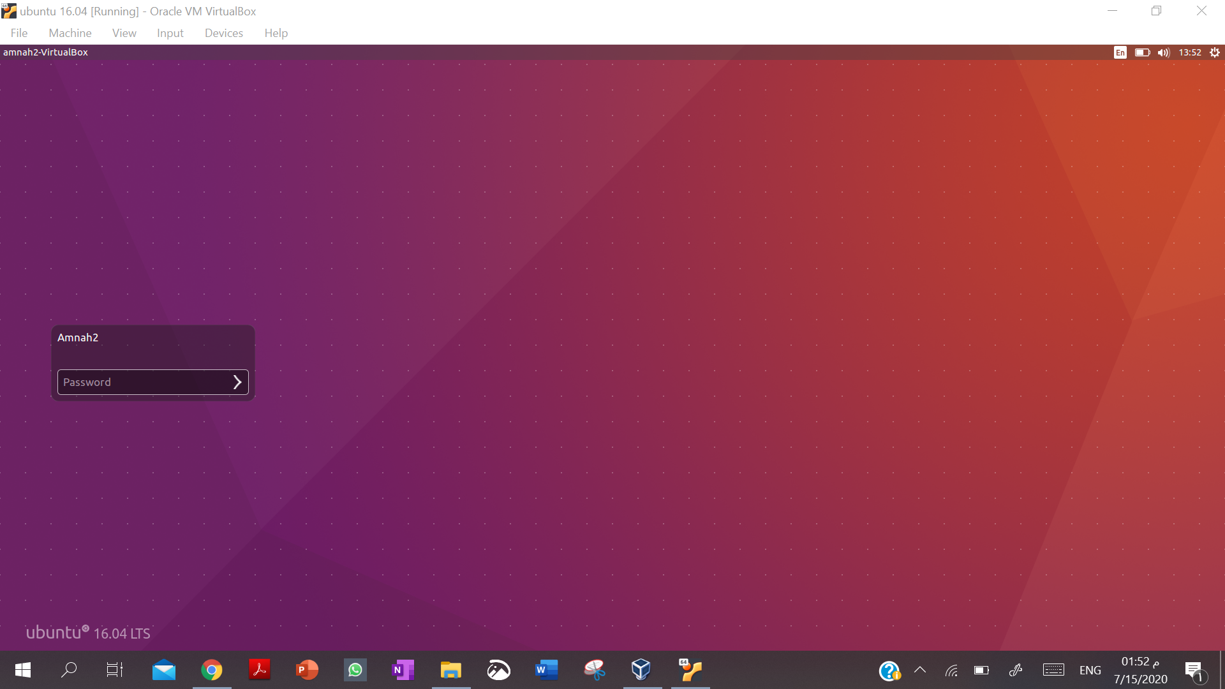Open OneNote from the taskbar

pyautogui.click(x=403, y=670)
